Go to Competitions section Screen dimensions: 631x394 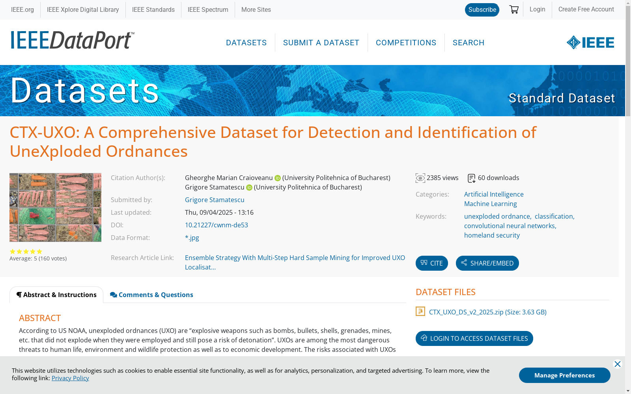[x=406, y=43]
